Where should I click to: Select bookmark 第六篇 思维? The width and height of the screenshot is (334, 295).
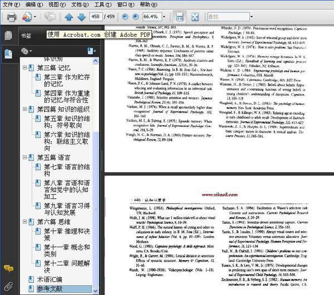[53, 222]
